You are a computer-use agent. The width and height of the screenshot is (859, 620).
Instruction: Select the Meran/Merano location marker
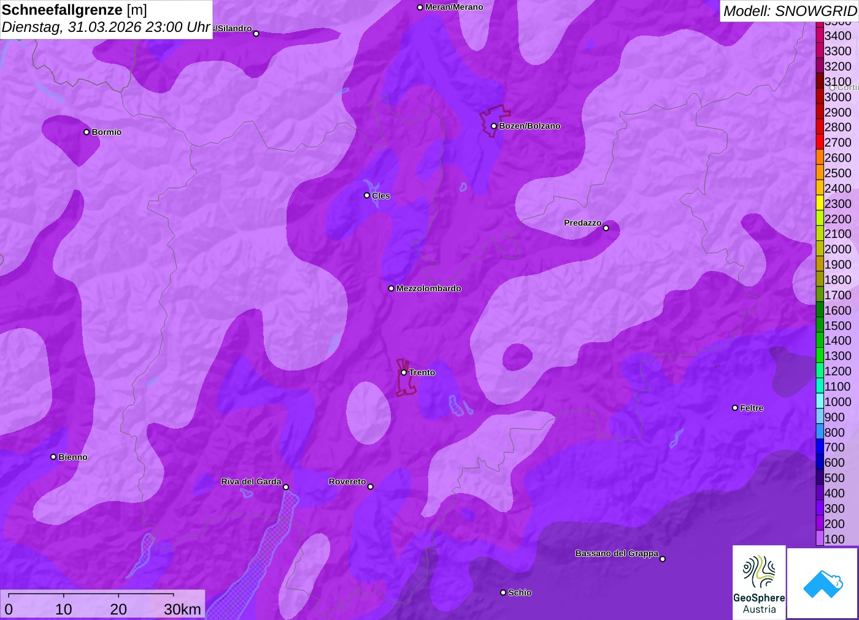tap(420, 7)
